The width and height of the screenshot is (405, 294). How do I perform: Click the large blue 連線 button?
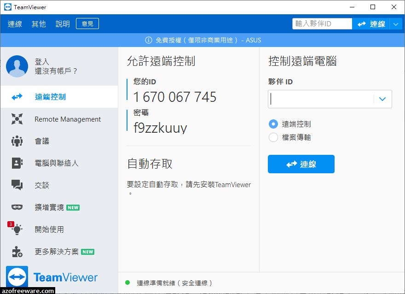point(301,164)
